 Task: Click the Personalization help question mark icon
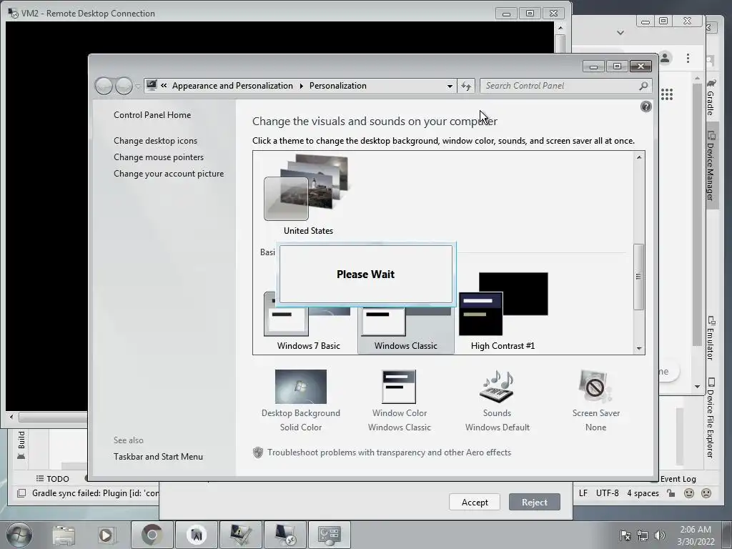pos(646,107)
